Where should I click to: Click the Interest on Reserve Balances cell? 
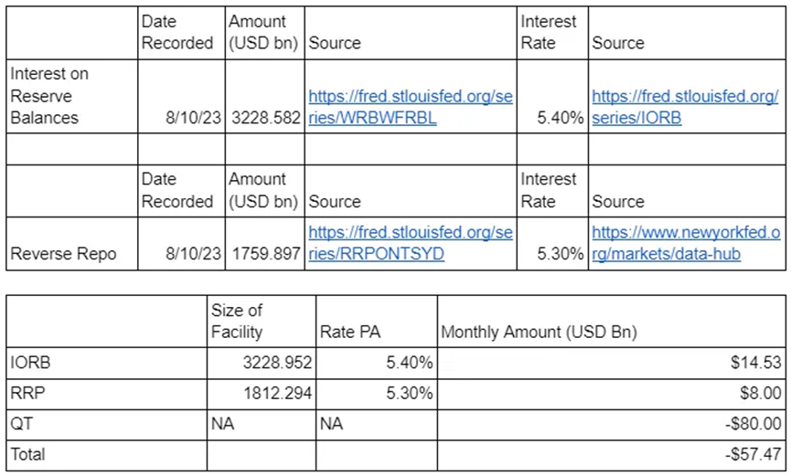pos(72,97)
